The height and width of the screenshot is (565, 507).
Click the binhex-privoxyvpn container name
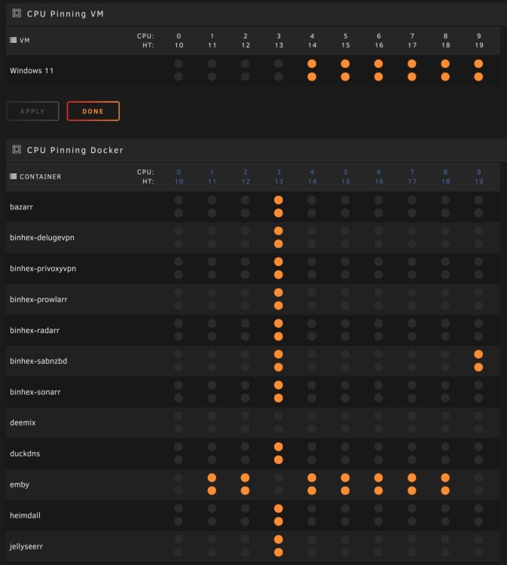pos(43,268)
